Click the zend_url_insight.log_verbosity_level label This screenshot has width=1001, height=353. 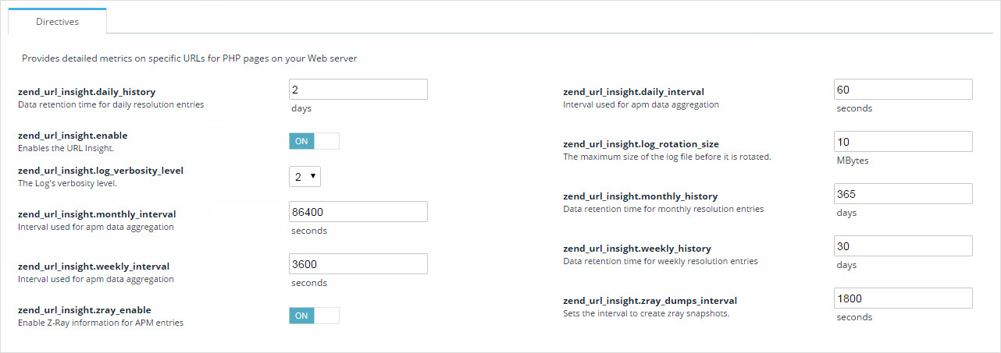(x=100, y=171)
